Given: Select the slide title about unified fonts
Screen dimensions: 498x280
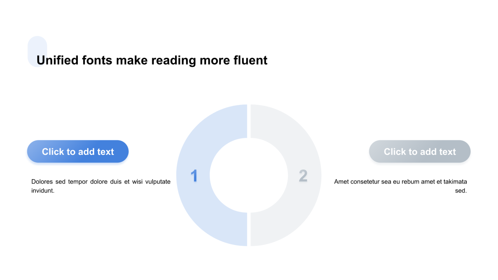Looking at the screenshot, I should (x=152, y=60).
